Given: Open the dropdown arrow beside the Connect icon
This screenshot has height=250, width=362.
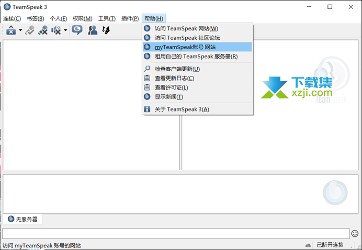Looking at the screenshot, I should point(20,30).
